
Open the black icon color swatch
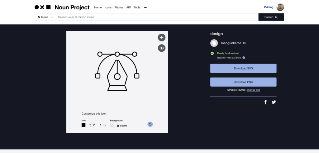83,125
